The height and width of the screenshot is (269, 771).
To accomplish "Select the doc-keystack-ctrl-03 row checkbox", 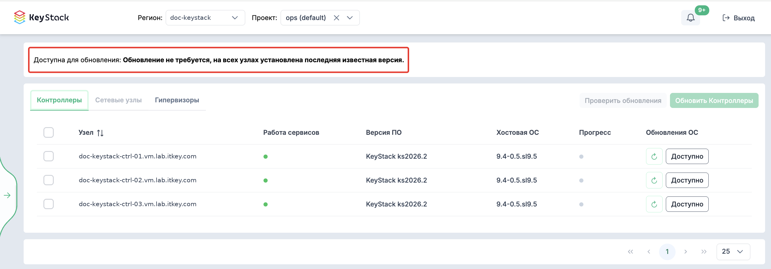I will click(x=48, y=204).
